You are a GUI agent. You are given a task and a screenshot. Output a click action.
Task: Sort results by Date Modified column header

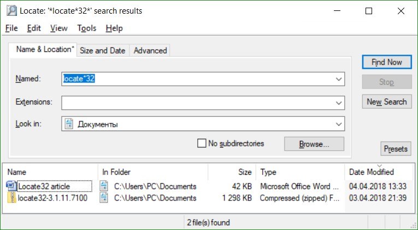pos(379,172)
